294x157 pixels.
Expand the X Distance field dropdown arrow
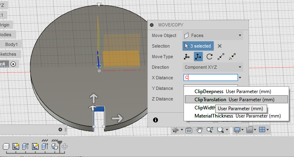coord(240,78)
